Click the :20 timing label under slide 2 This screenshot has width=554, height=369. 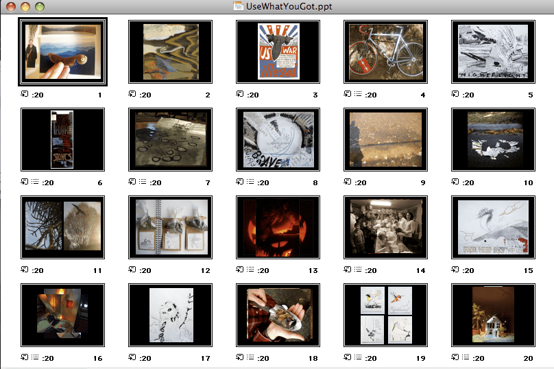tap(145, 95)
